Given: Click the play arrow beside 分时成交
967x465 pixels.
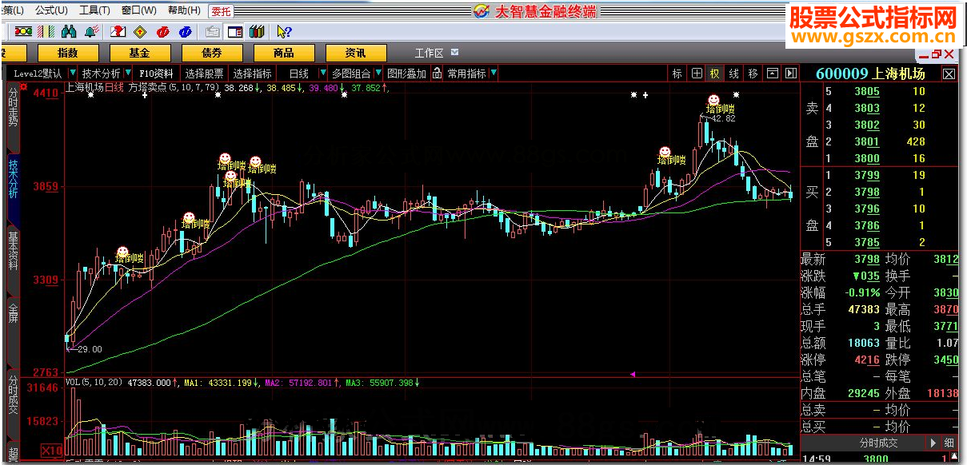Looking at the screenshot, I should [x=933, y=443].
